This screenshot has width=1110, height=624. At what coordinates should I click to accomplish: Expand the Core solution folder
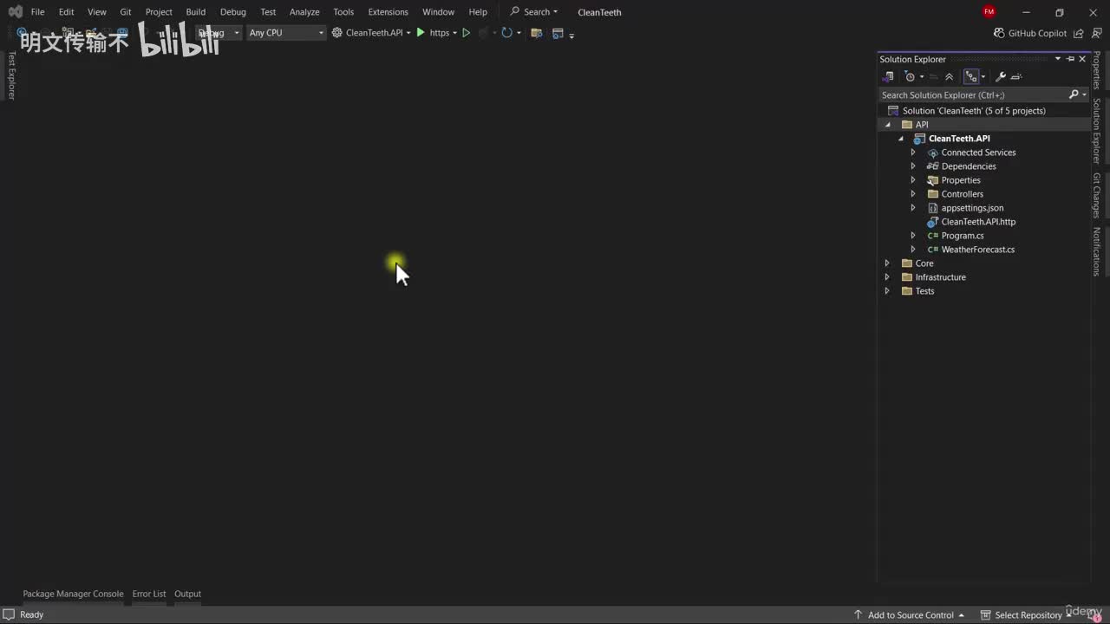click(886, 263)
